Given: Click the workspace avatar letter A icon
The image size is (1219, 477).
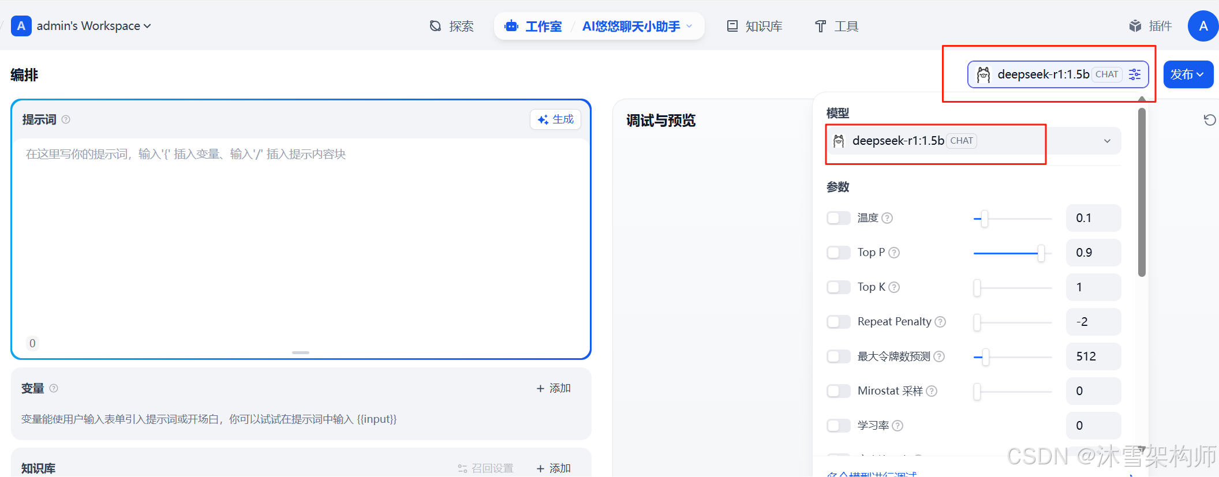Looking at the screenshot, I should pyautogui.click(x=21, y=26).
